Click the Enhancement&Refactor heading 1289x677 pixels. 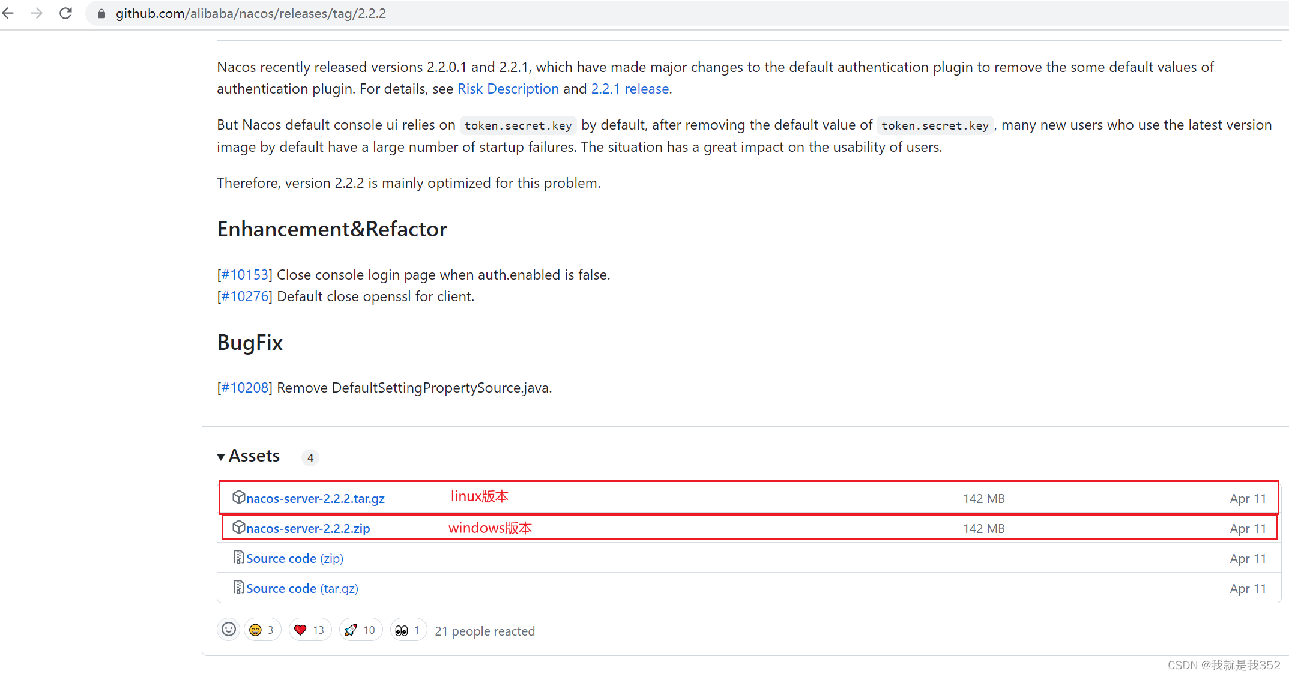coord(332,229)
